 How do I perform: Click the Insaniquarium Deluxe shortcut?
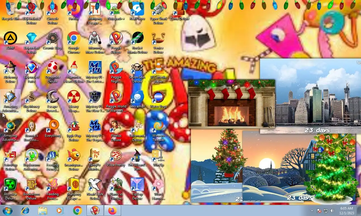click(x=74, y=160)
